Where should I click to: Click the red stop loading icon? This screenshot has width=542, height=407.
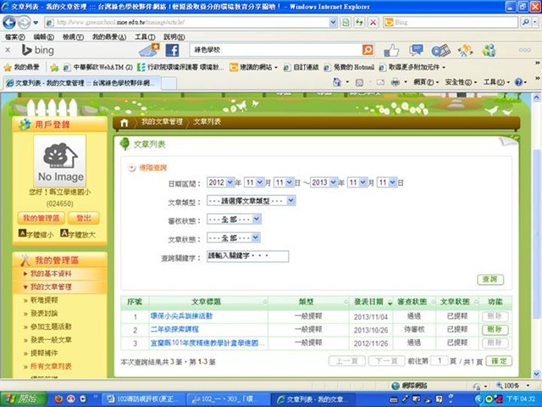click(373, 23)
